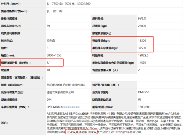
Task: Click the 轮胎数 value 10
Action: (48, 70)
